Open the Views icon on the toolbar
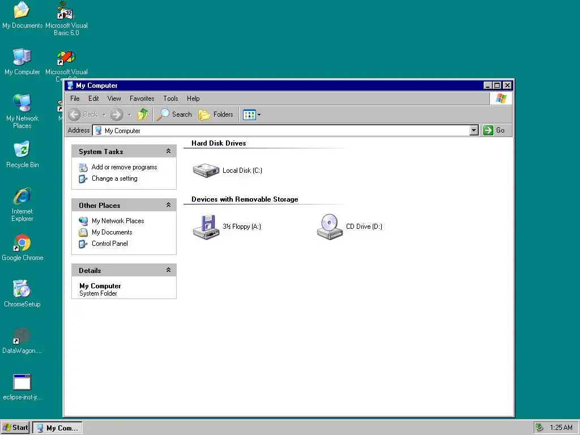580x435 pixels. click(249, 114)
